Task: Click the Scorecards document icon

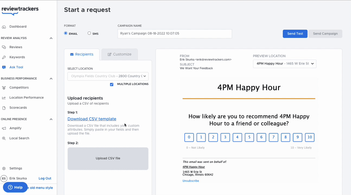Action: (x=4, y=108)
